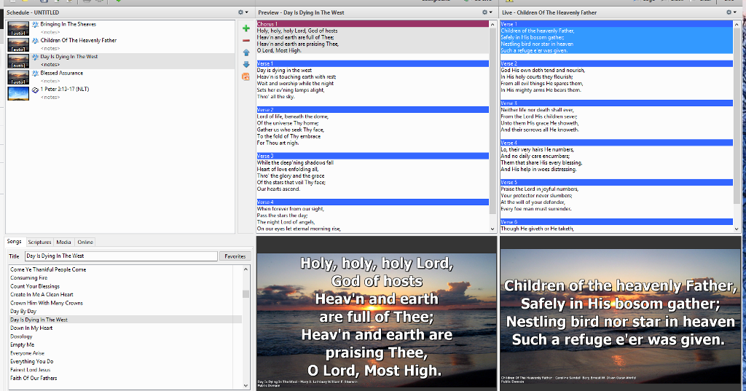Click Bible icon beside 1 Peter 3:13-17 (NLT)
This screenshot has height=391, width=746.
[35, 90]
